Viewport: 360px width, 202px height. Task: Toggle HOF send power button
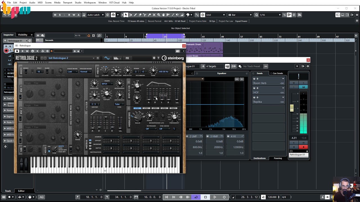click(x=254, y=88)
